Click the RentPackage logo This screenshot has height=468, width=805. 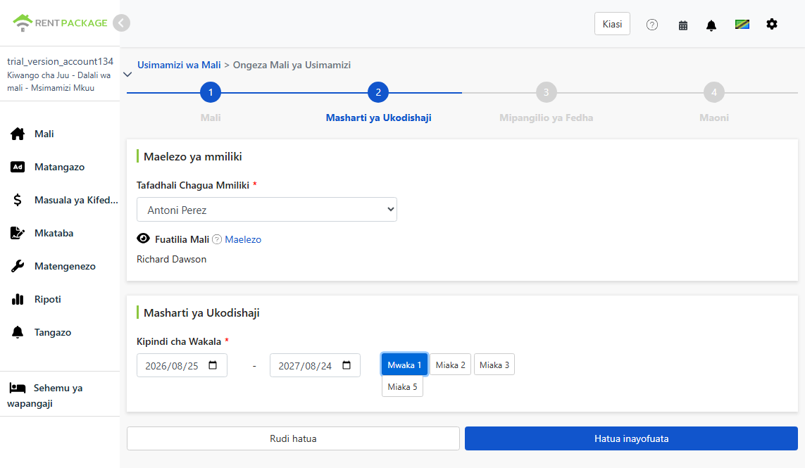tap(60, 23)
